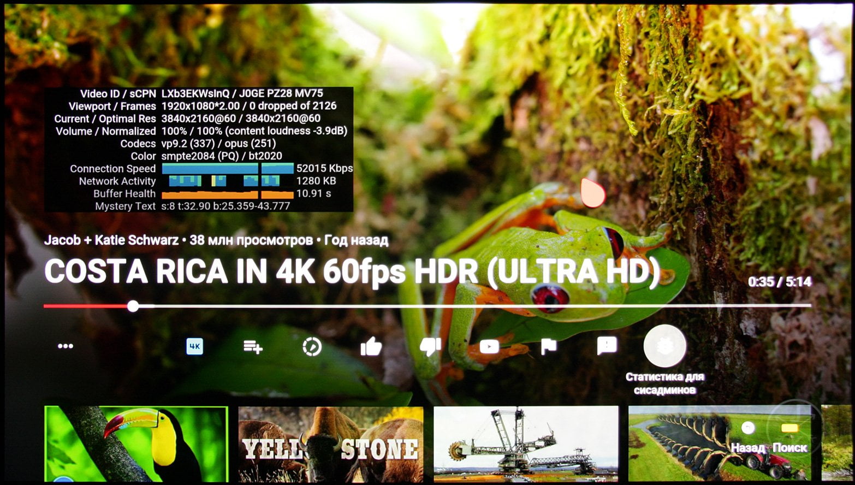The width and height of the screenshot is (855, 485).
Task: Click the YouTube channel play-logo icon
Action: [x=489, y=346]
